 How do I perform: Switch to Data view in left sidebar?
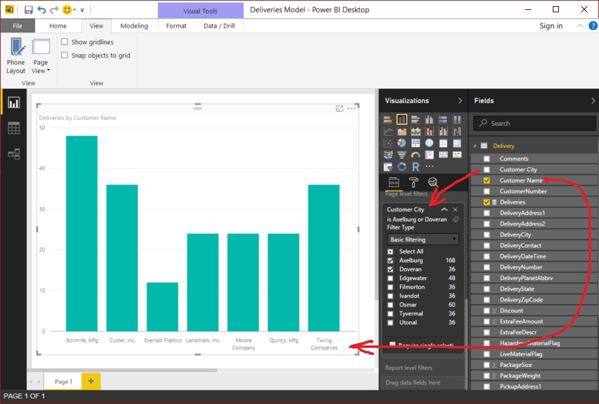coord(14,128)
